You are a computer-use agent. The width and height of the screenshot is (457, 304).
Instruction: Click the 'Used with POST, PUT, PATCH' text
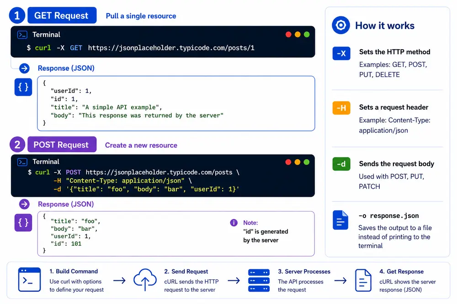pos(392,182)
